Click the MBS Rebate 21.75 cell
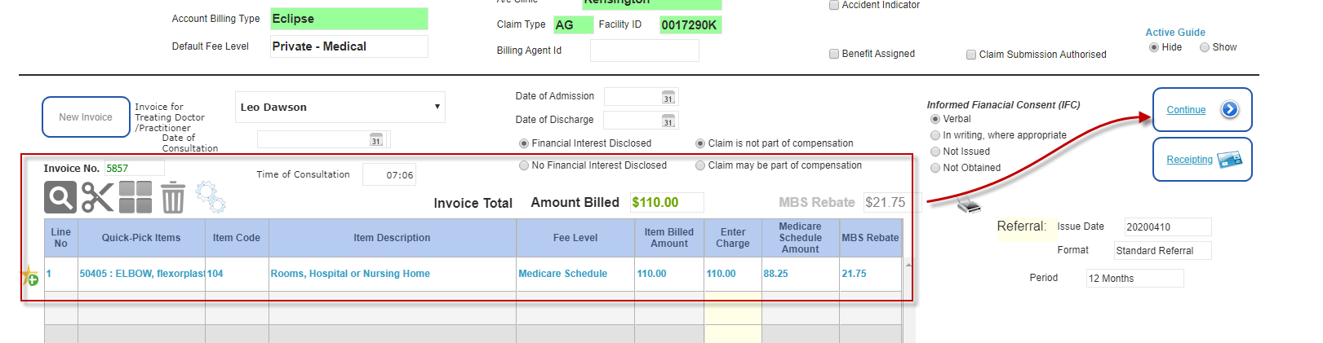Screen dimensions: 1323x343 (870, 274)
